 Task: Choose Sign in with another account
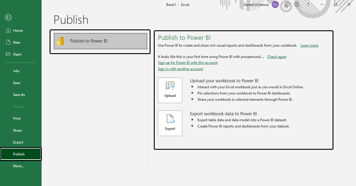pos(181,69)
